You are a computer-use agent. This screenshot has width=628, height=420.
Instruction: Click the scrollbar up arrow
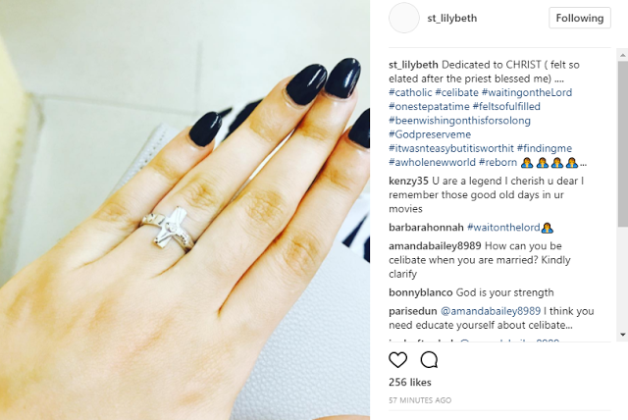point(623,55)
